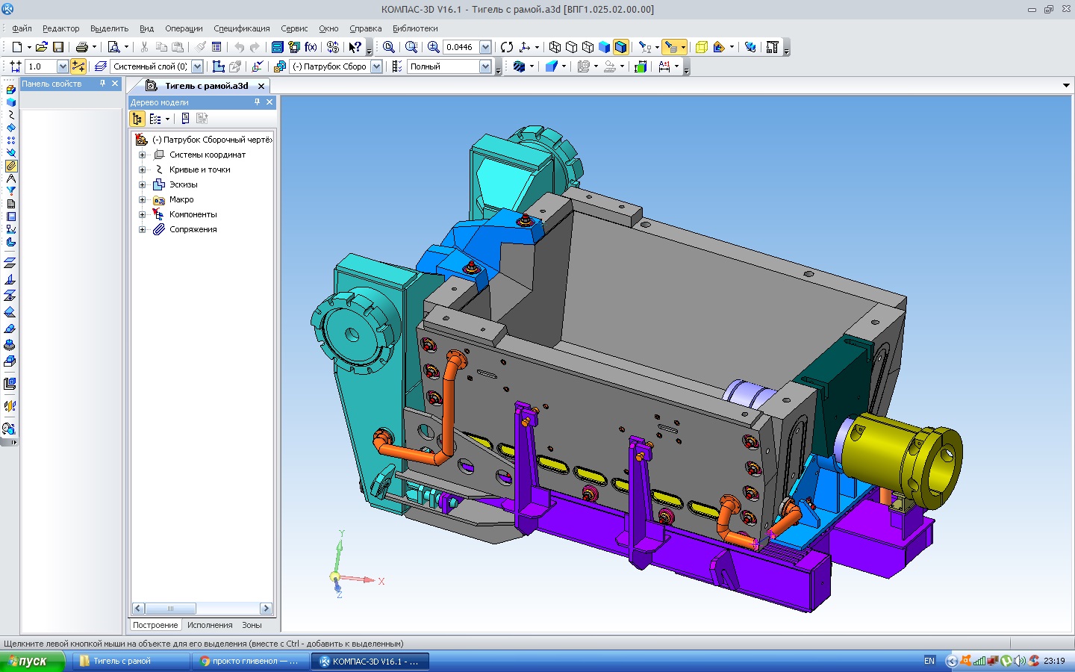Click the zoom scale field showing 0.0446
This screenshot has width=1075, height=672.
click(460, 47)
